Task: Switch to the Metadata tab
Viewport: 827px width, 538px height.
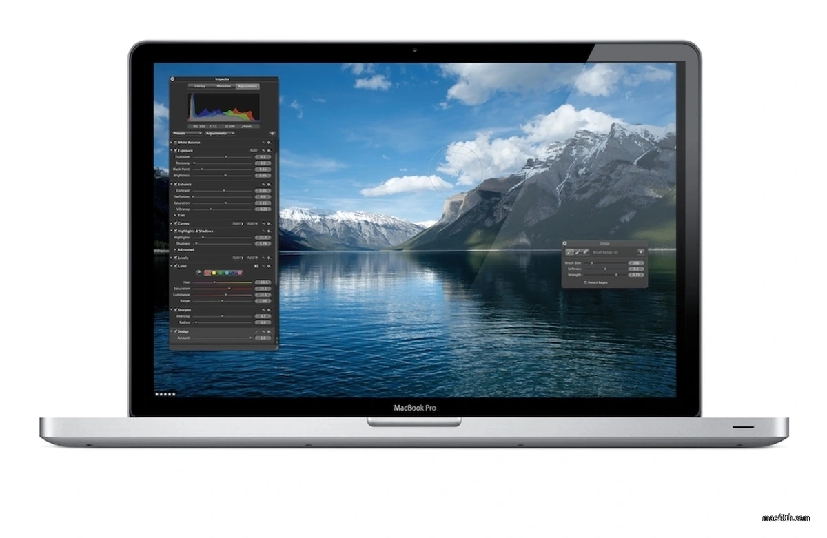Action: click(x=223, y=86)
